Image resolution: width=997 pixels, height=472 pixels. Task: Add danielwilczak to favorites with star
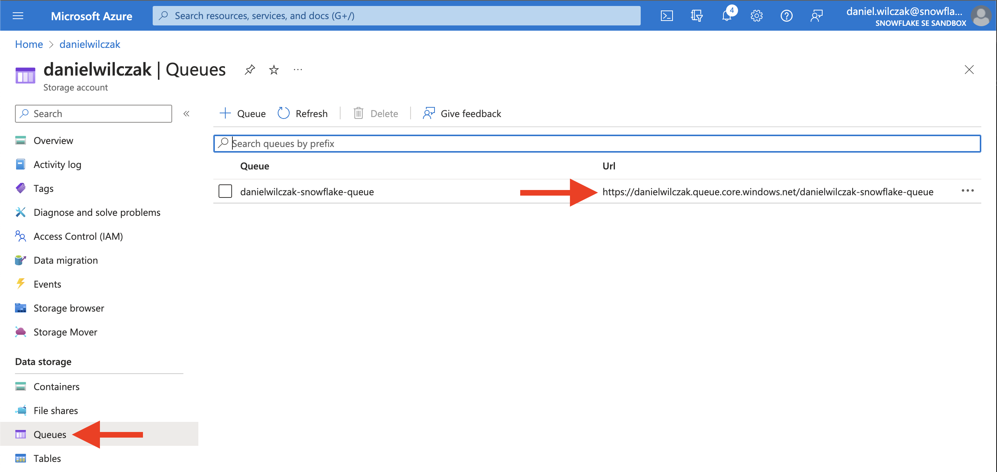(x=274, y=70)
